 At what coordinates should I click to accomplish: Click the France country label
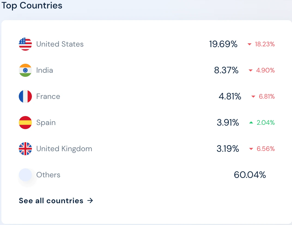coord(48,96)
